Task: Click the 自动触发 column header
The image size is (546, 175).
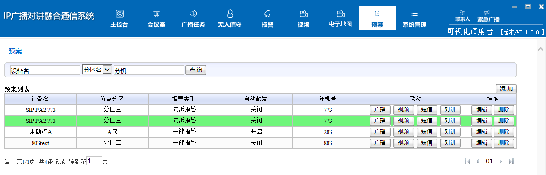Action: (256, 99)
